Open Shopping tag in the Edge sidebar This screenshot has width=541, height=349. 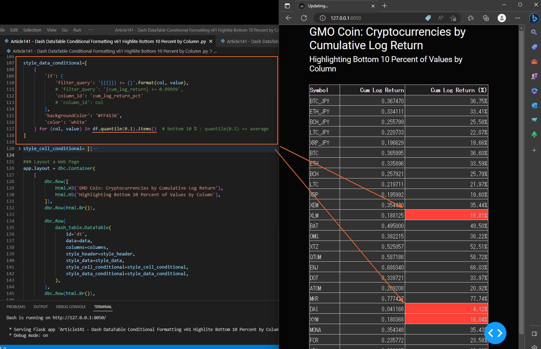click(x=534, y=47)
